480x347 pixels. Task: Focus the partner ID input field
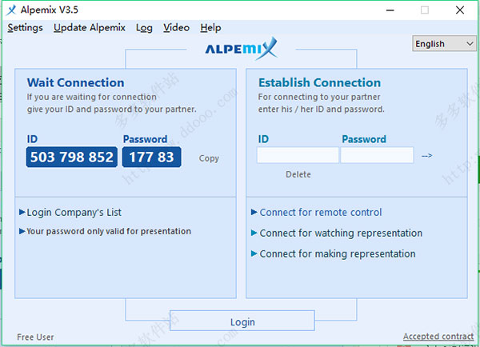(298, 155)
